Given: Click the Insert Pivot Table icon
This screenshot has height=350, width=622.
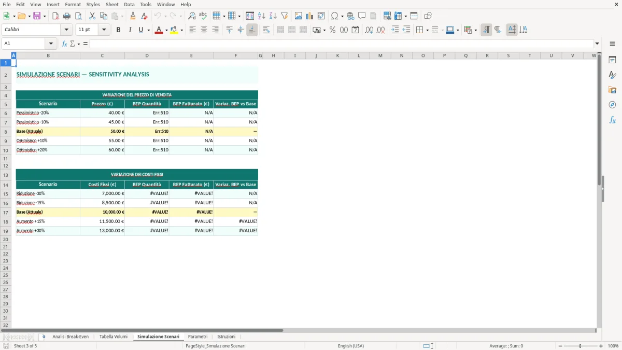Looking at the screenshot, I should pos(321,16).
